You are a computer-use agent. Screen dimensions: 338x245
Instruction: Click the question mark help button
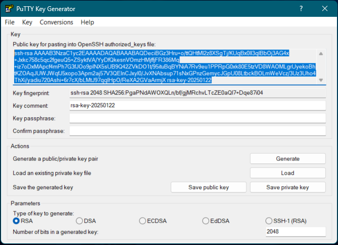click(301, 8)
